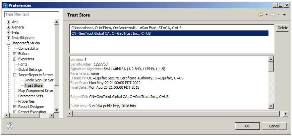292x136 pixels.
Task: Expand the Editors tree node
Action: tap(15, 54)
